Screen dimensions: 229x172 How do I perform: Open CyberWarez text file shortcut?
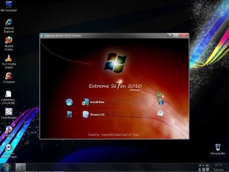pyautogui.click(x=9, y=97)
